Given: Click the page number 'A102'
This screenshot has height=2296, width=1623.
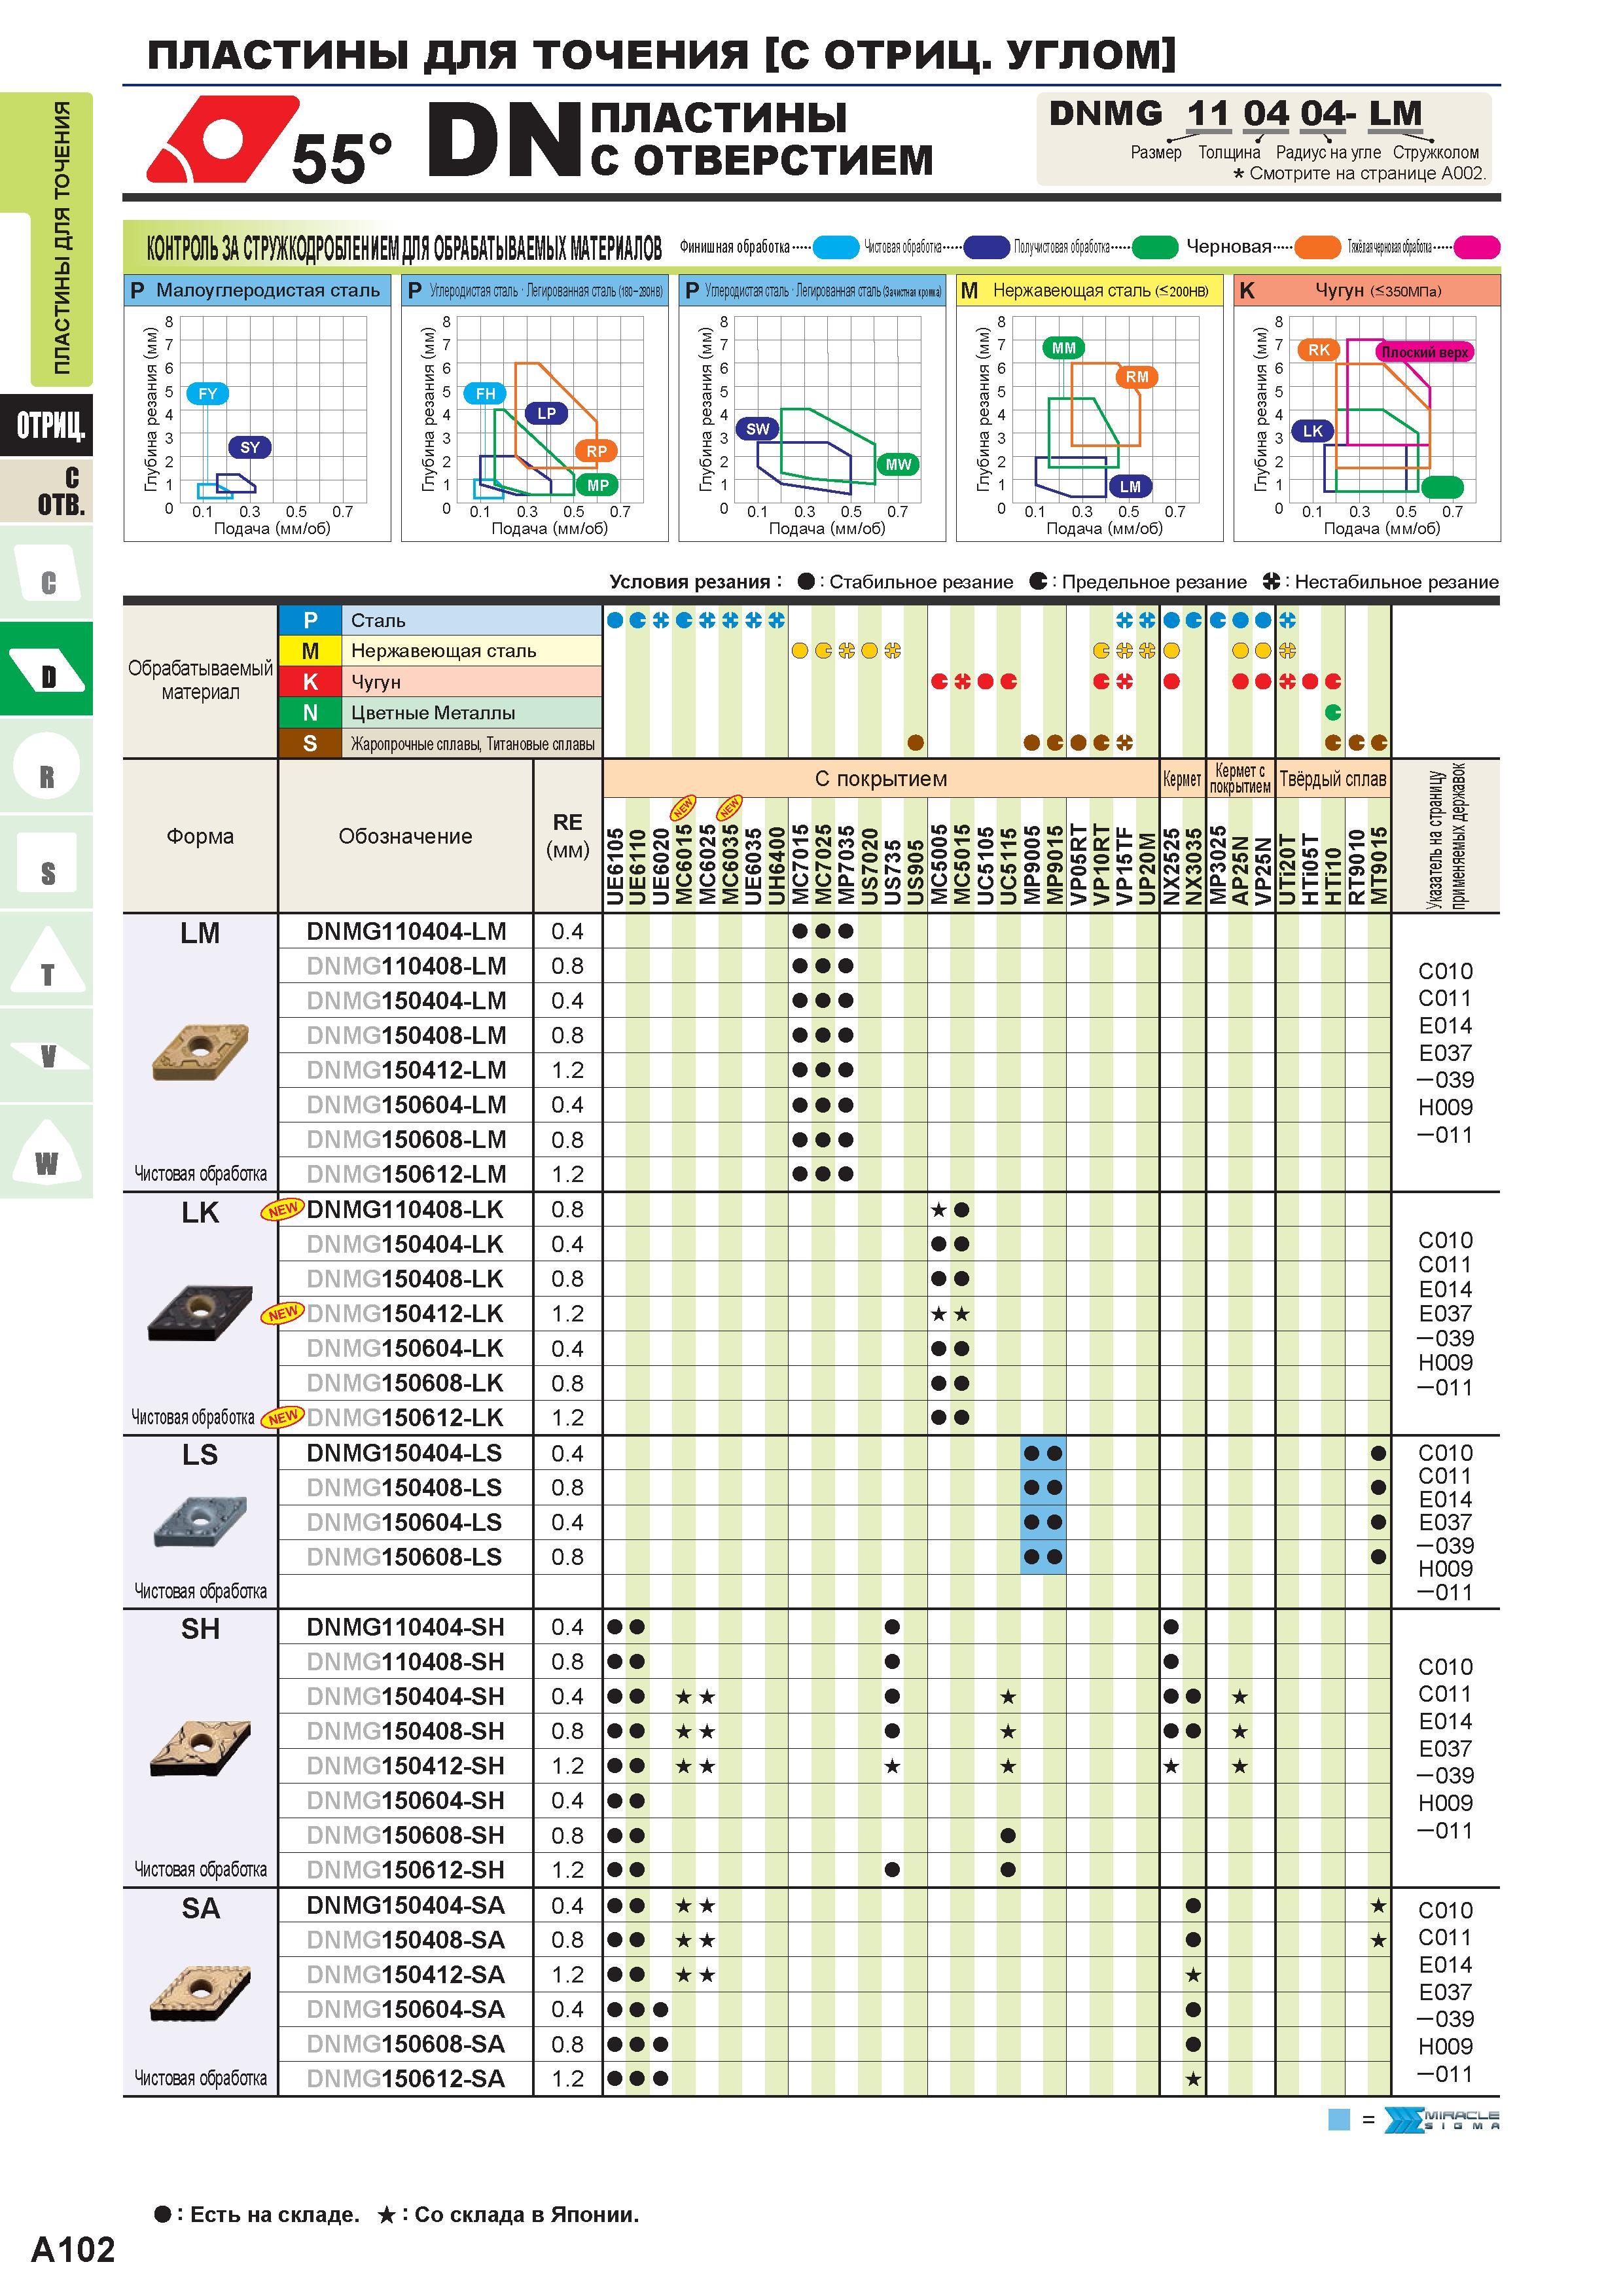Looking at the screenshot, I should pyautogui.click(x=73, y=2250).
